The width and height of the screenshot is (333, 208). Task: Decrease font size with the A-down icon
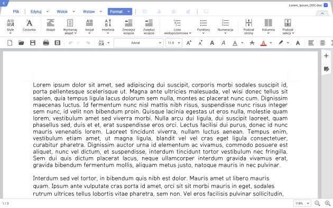pyautogui.click(x=200, y=43)
